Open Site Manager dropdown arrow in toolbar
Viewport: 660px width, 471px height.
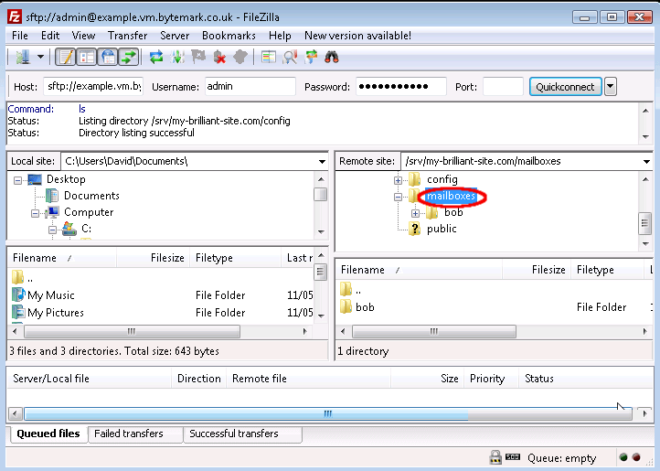tap(40, 57)
